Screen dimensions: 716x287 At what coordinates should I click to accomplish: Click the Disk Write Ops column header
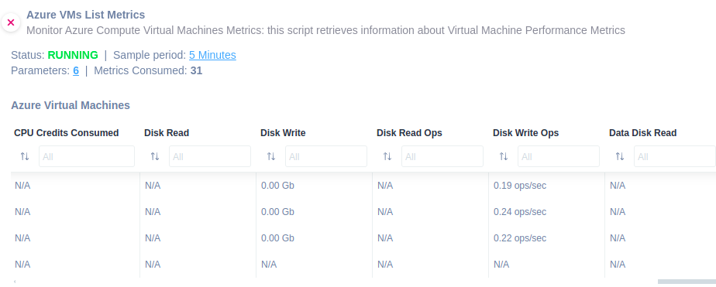pyautogui.click(x=526, y=133)
